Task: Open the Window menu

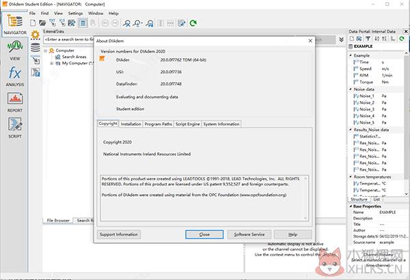Action: [96, 13]
